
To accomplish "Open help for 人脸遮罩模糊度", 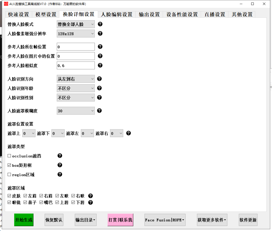I will tap(99, 111).
